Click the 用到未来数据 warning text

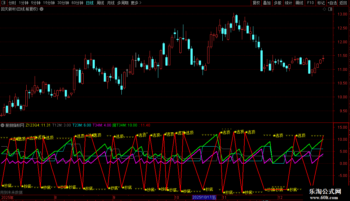click(11, 192)
